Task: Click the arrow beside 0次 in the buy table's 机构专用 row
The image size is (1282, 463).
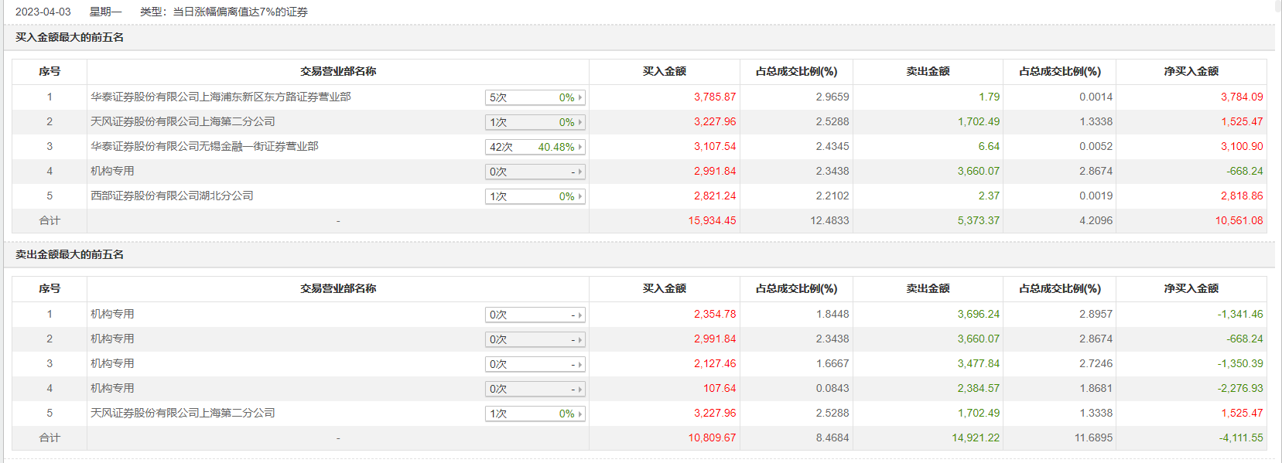Action: (x=579, y=172)
